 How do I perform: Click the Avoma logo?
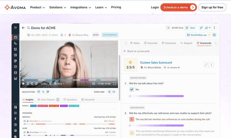[x=15, y=7]
